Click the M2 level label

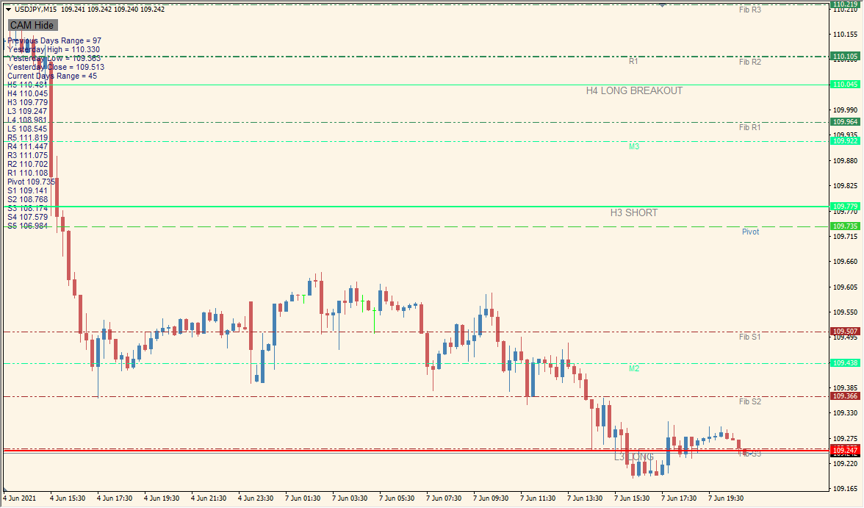634,368
